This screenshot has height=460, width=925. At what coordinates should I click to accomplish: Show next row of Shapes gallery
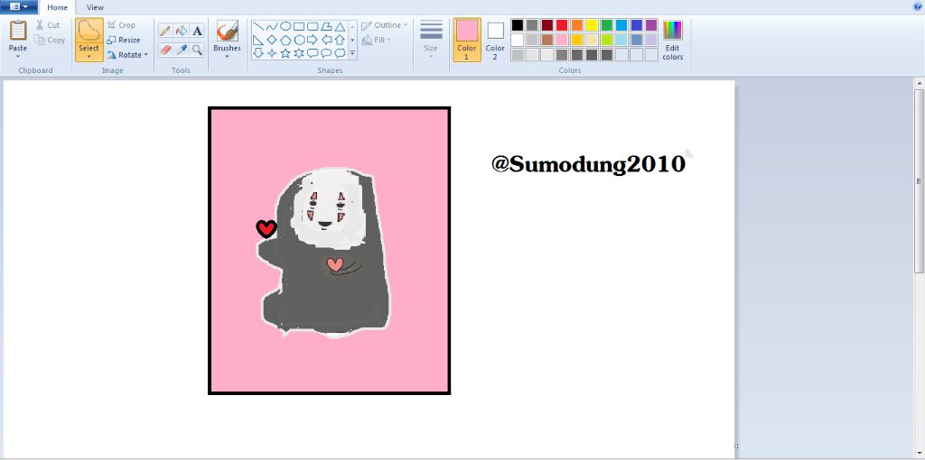[353, 40]
